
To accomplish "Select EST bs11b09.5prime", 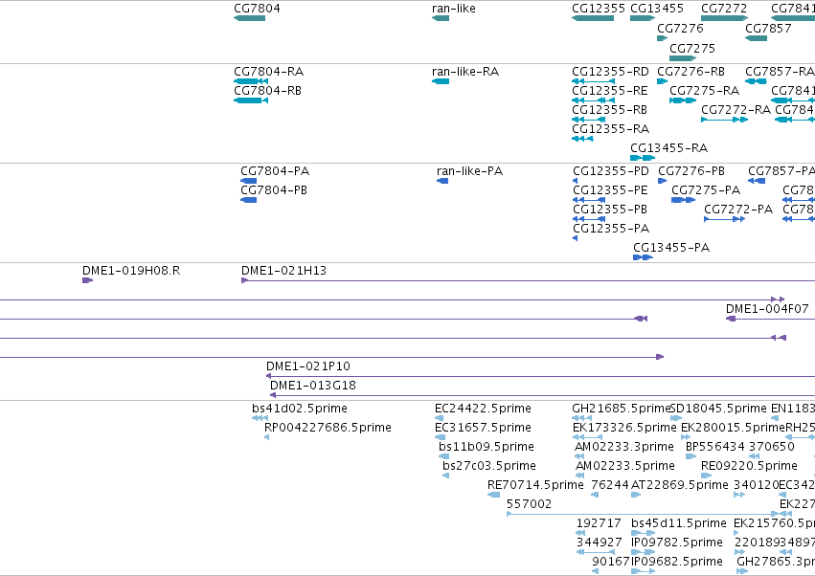I will pyautogui.click(x=443, y=456).
